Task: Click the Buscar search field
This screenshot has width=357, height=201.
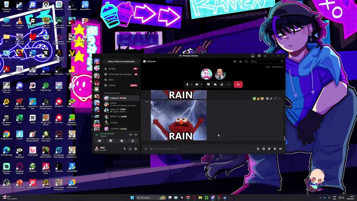Action: (267, 61)
